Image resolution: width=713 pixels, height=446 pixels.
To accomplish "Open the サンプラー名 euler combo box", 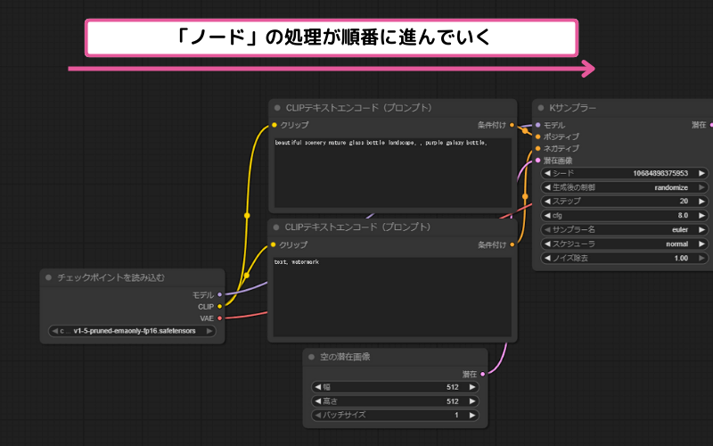I will click(x=625, y=230).
